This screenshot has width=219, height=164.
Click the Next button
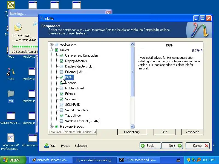coord(172,146)
